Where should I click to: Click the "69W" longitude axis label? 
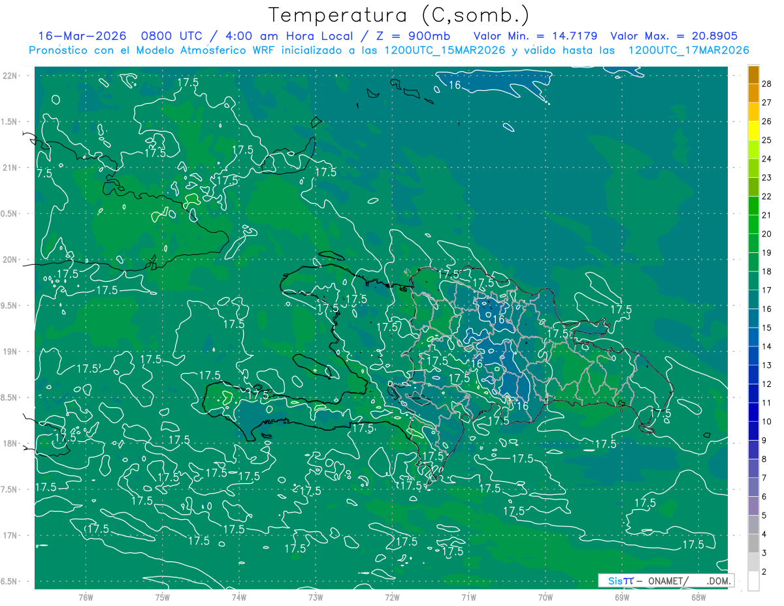pyautogui.click(x=622, y=597)
